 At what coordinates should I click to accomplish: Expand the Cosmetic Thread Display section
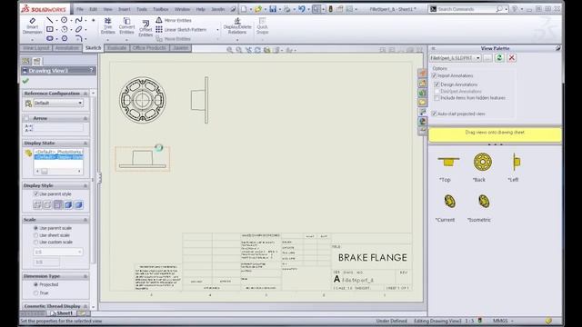coord(85,306)
